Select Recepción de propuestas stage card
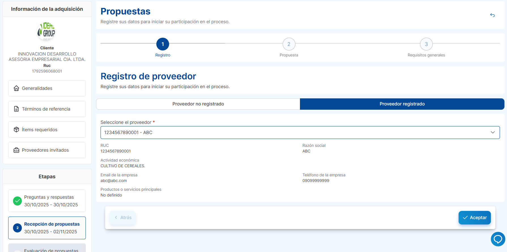 click(x=47, y=228)
